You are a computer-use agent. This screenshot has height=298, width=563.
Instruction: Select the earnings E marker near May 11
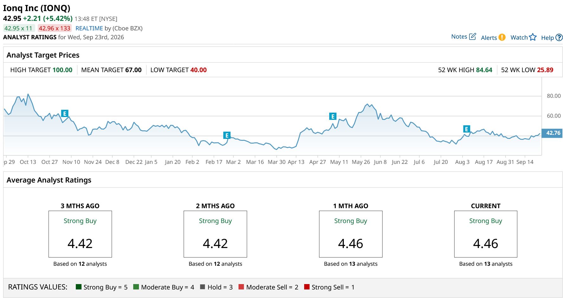tap(333, 116)
